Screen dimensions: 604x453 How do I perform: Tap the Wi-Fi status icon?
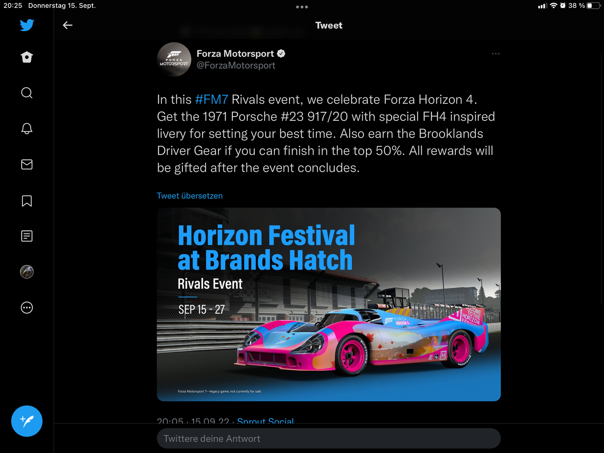pos(553,6)
